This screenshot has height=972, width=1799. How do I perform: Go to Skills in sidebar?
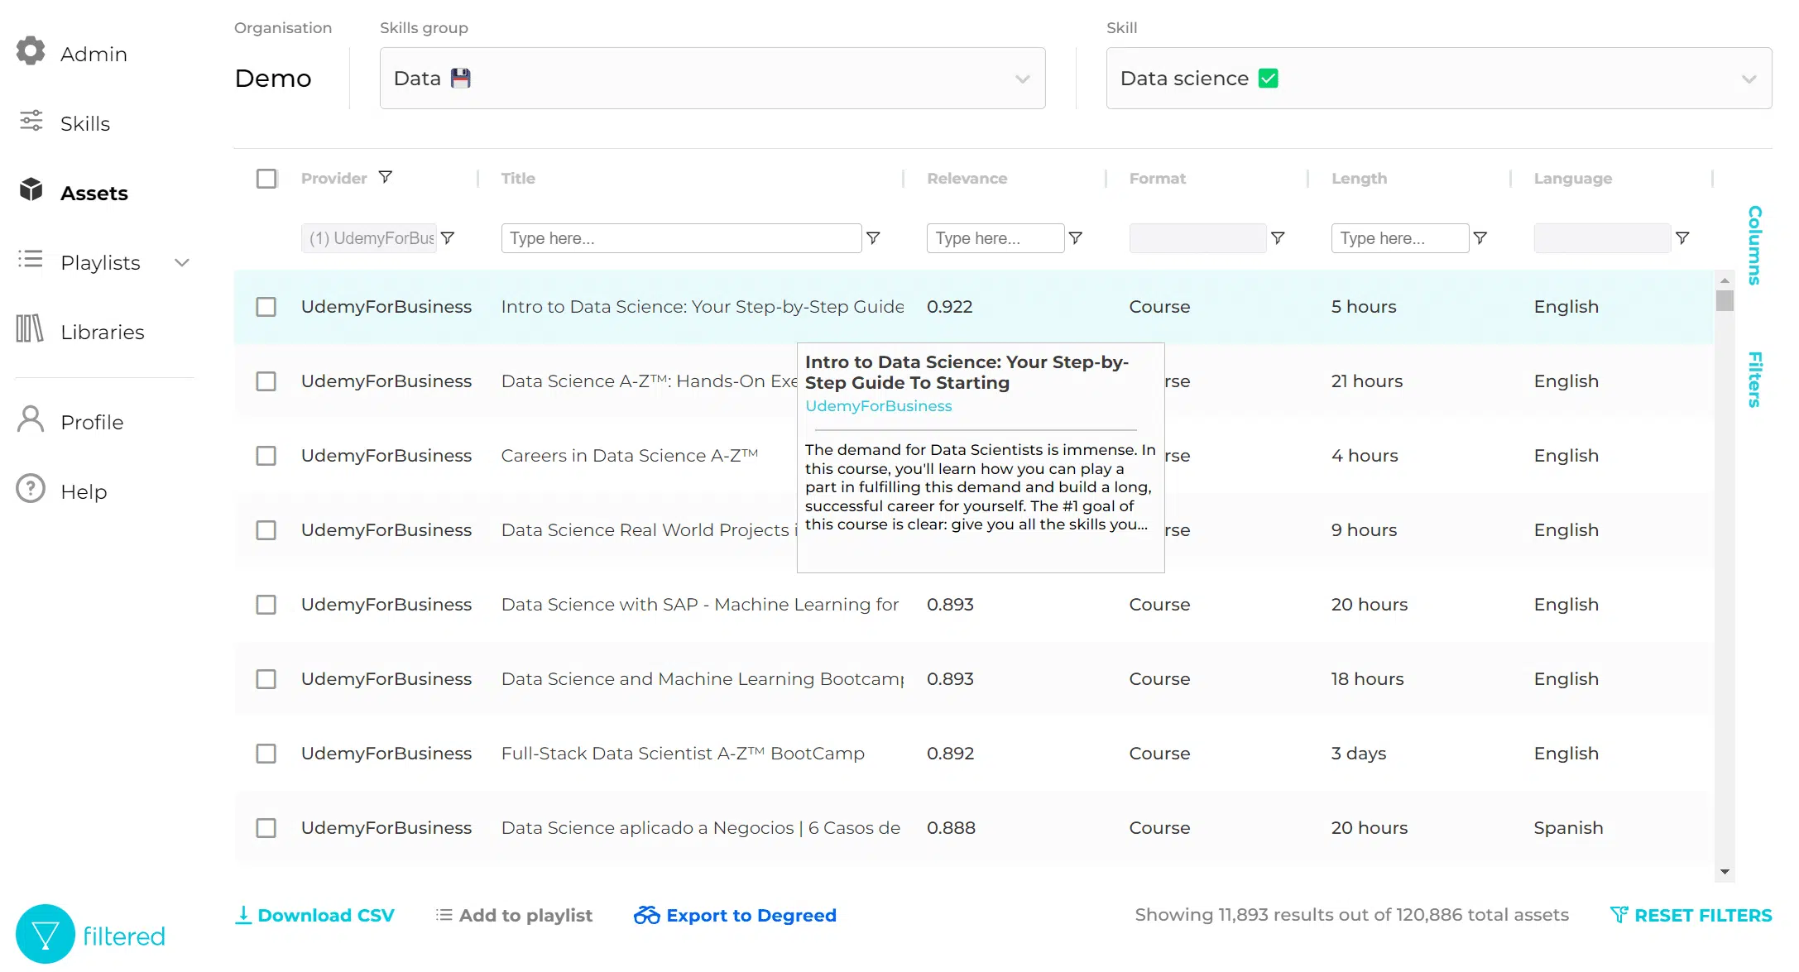(85, 123)
